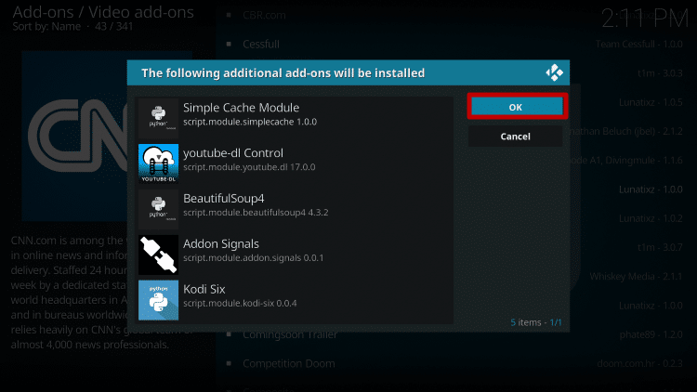The width and height of the screenshot is (697, 392).
Task: Select Cessfull in background add-on list
Action: [x=261, y=44]
